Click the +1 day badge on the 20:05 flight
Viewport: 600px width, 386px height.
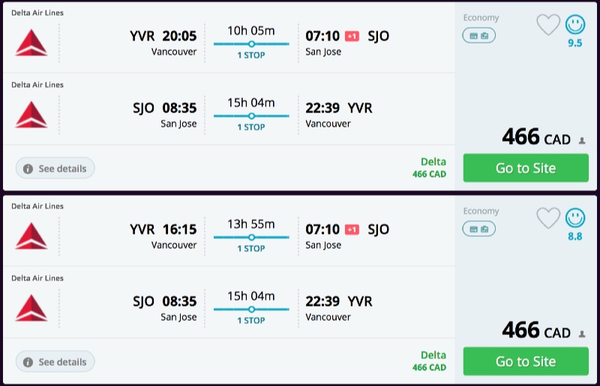pyautogui.click(x=352, y=36)
